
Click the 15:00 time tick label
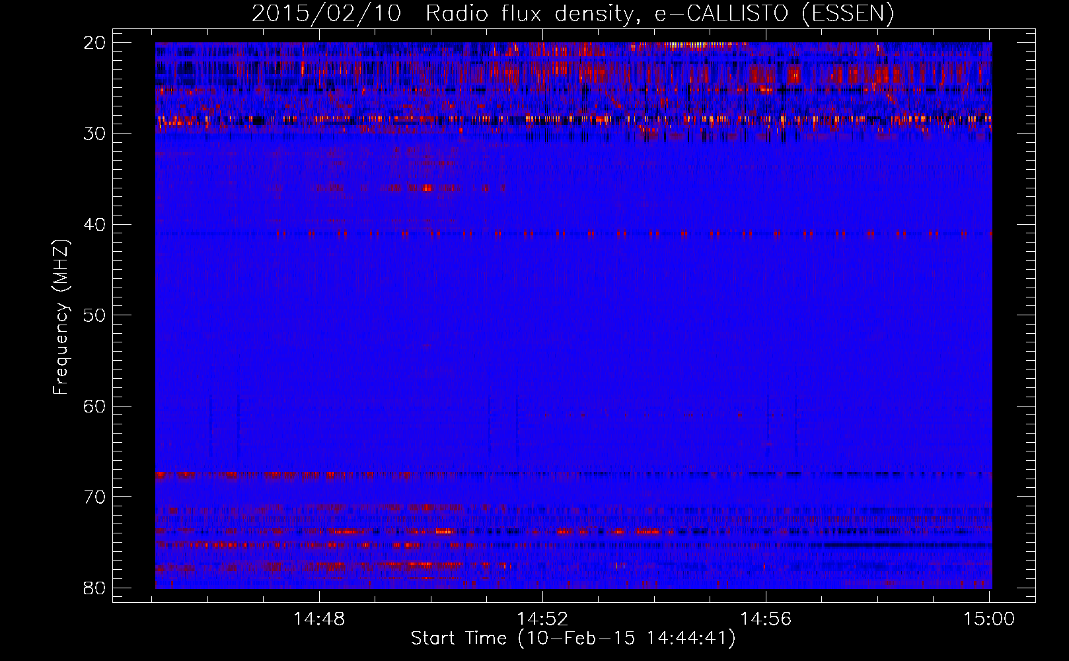coord(989,619)
